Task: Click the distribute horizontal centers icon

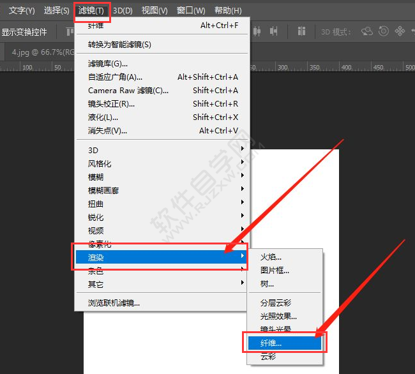Action: click(257, 31)
